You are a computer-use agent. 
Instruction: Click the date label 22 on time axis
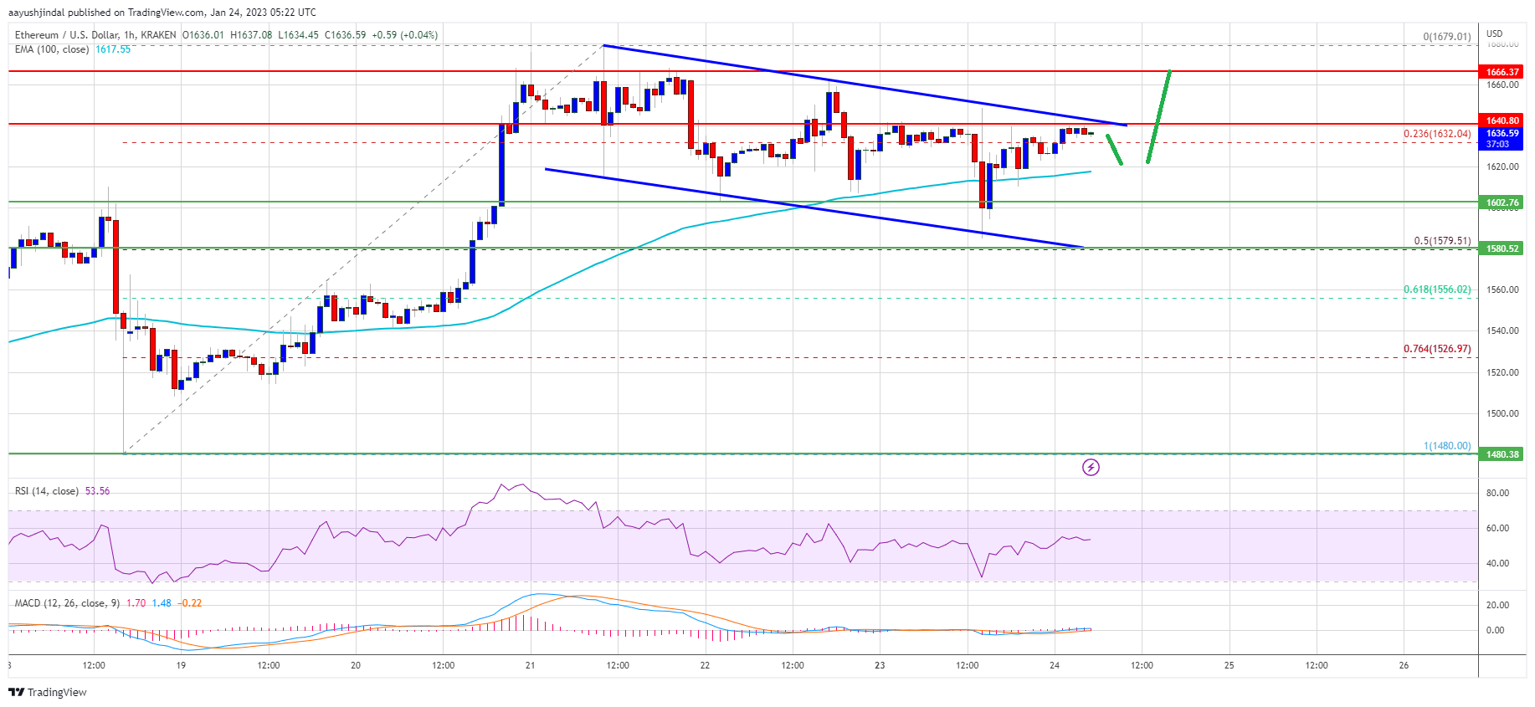(705, 666)
